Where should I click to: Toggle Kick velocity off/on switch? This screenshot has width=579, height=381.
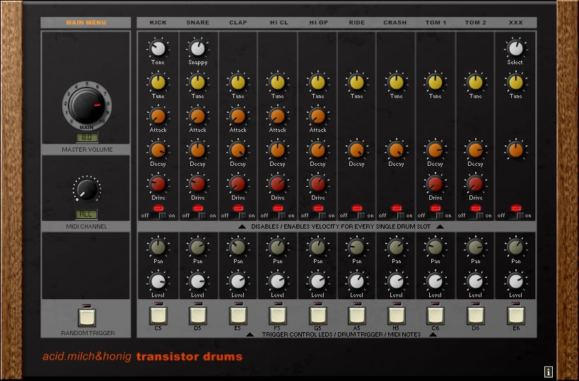(x=158, y=216)
